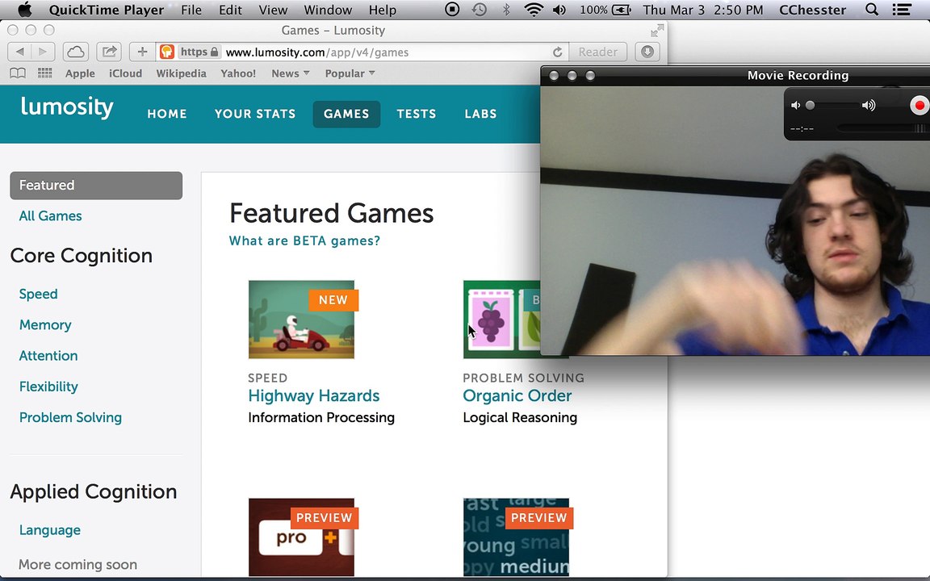930x581 pixels.
Task: Click the screen recording stop icon in menu bar
Action: [452, 10]
